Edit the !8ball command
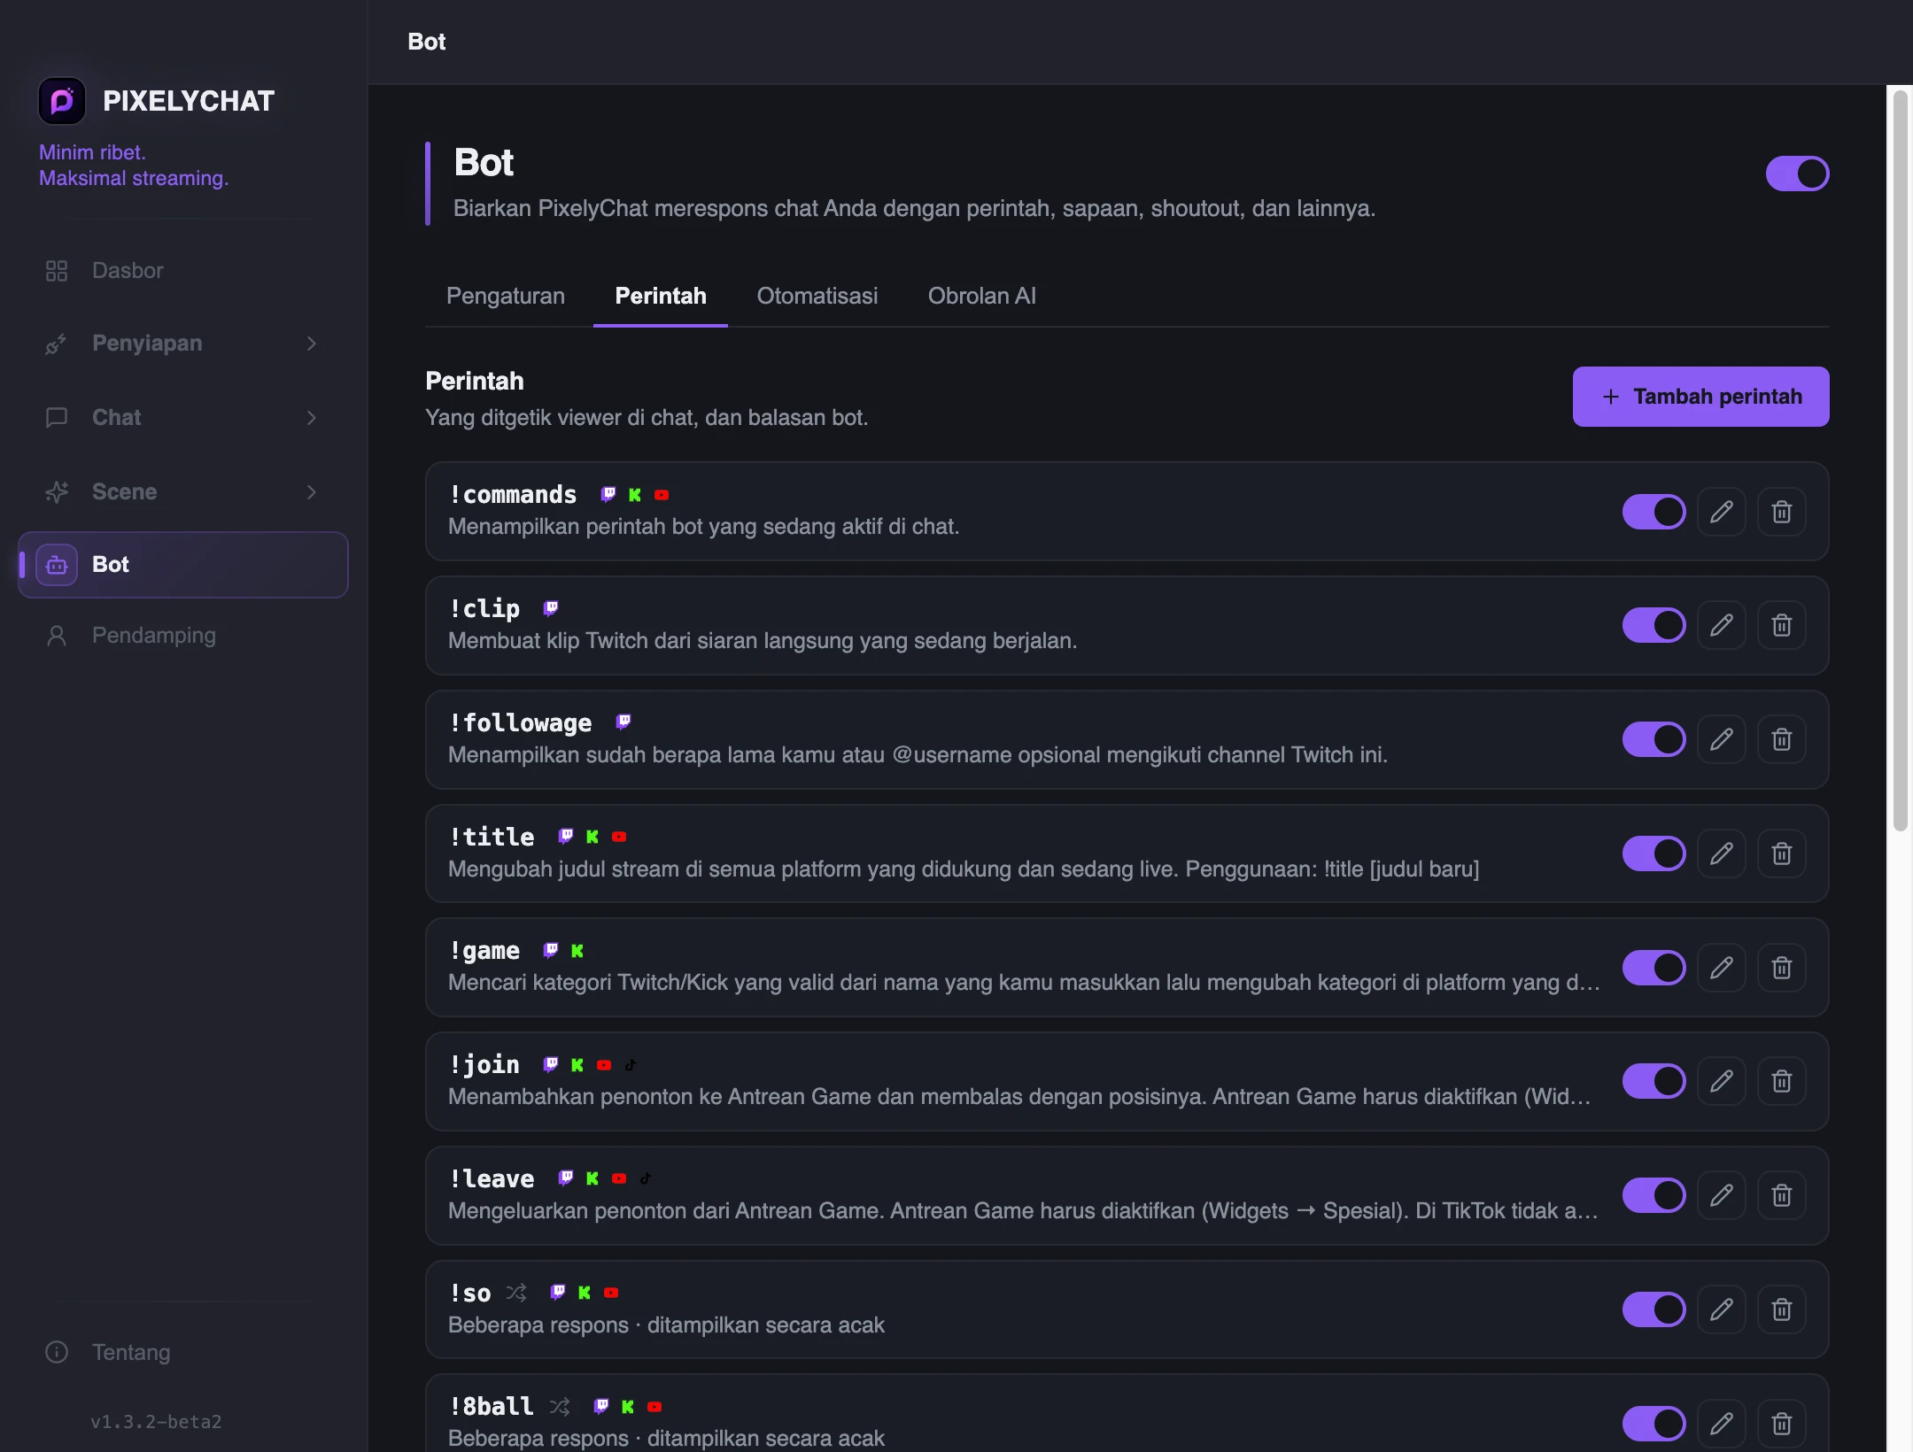Screen dimensions: 1913x1452 point(1721,1424)
